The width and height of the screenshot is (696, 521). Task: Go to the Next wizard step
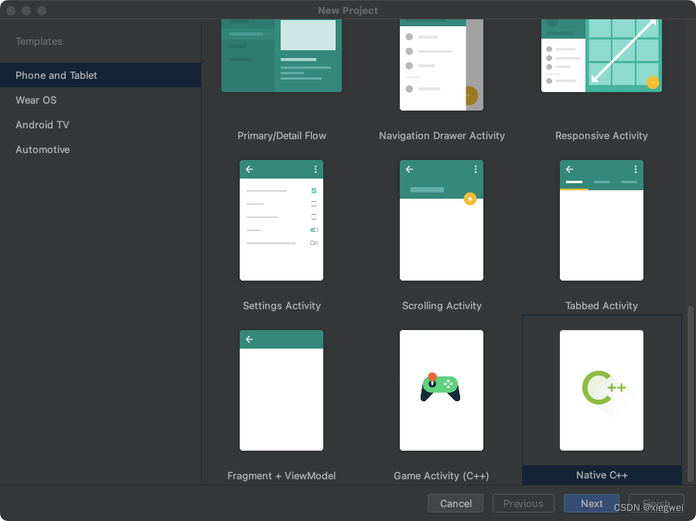pyautogui.click(x=592, y=503)
